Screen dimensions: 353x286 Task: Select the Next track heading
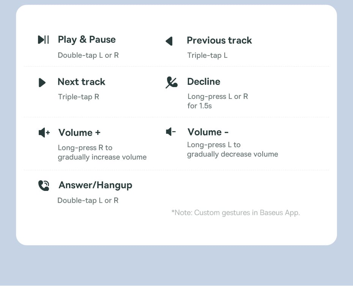[x=81, y=82]
